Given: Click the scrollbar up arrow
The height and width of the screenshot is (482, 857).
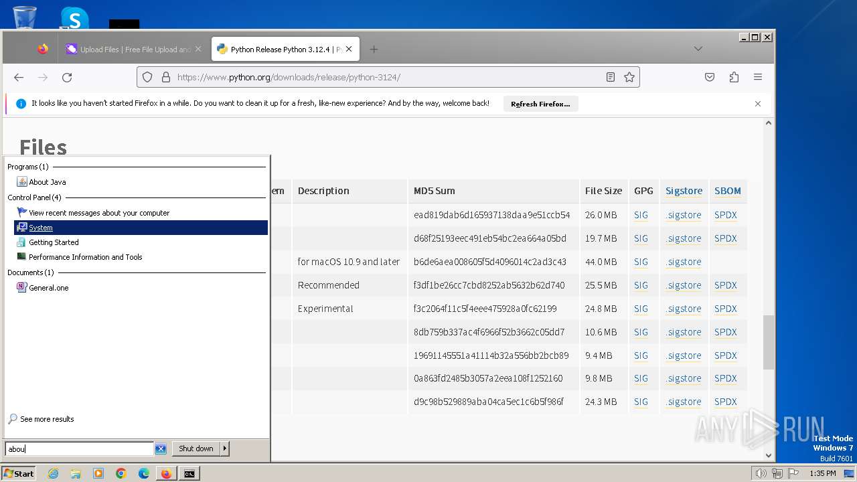Looking at the screenshot, I should tap(769, 123).
